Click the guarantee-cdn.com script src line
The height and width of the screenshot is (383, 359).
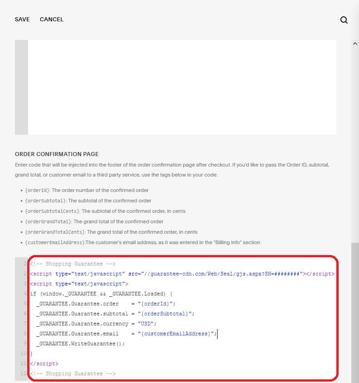coord(182,274)
